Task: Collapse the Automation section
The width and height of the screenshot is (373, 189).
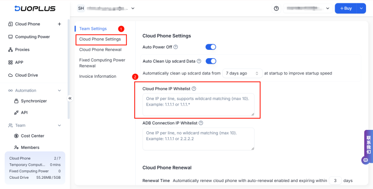Action: (59, 90)
